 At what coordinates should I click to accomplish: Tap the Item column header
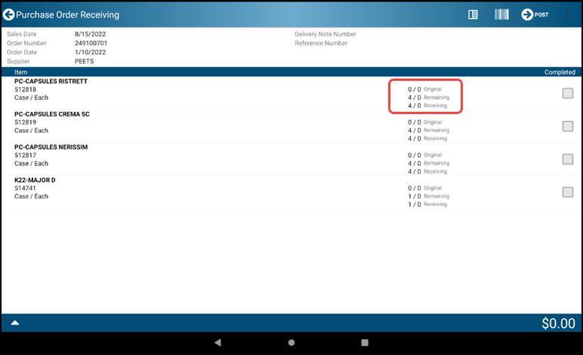click(x=21, y=72)
